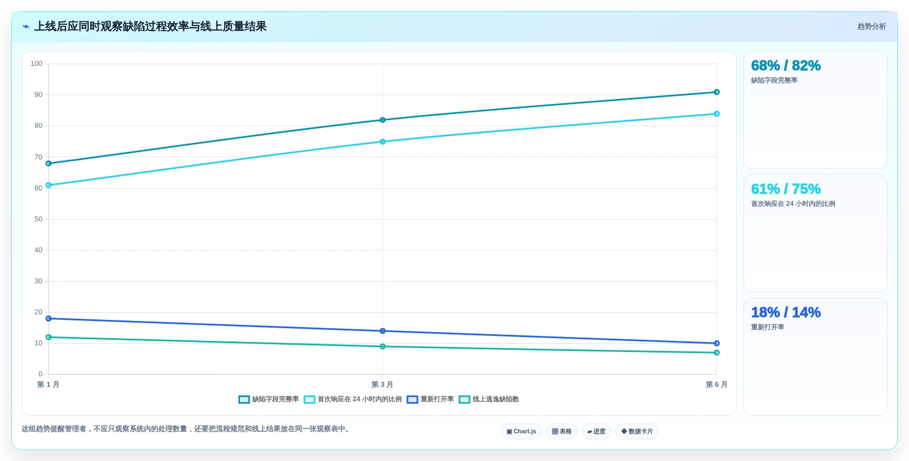909x461 pixels.
Task: Click 重新打开率 blue point at 第 6 月
Action: [x=716, y=344]
